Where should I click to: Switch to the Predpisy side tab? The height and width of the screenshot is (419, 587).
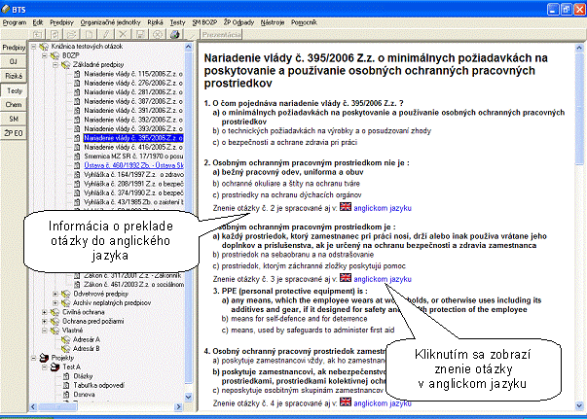14,48
